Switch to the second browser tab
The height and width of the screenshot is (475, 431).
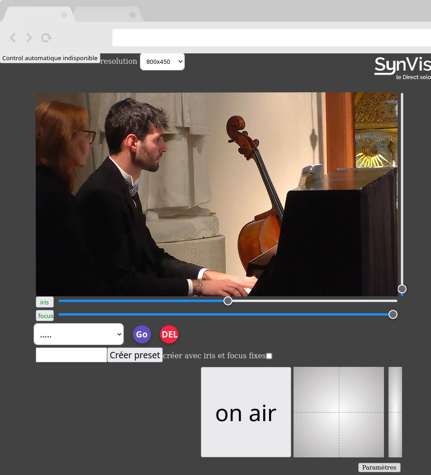tap(109, 14)
